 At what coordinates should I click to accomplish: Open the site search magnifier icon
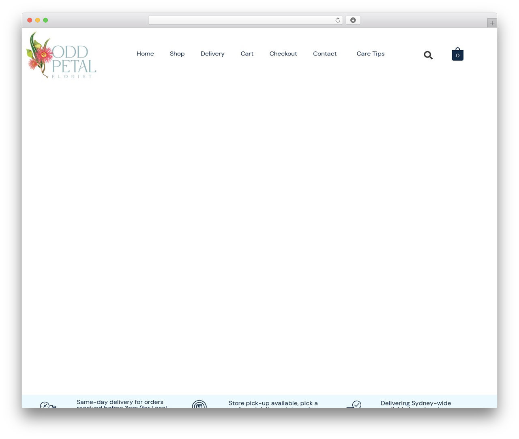[428, 55]
